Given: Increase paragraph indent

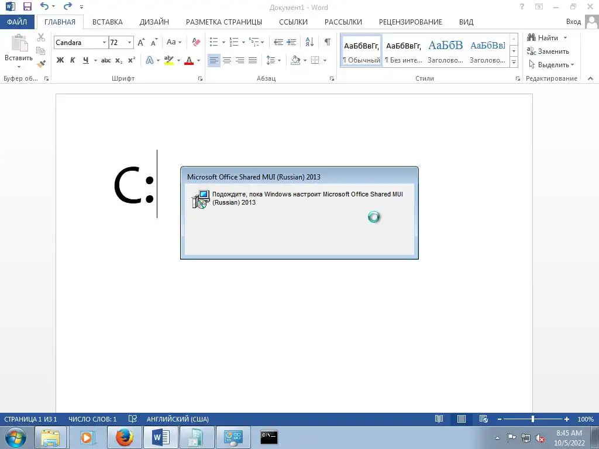Looking at the screenshot, I should (291, 42).
